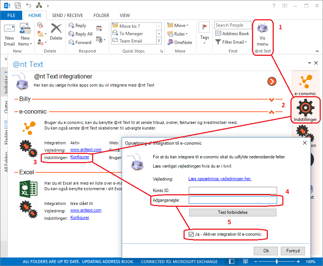Click the New Email icon
Viewport: 323px width, 266px height.
pyautogui.click(x=10, y=28)
